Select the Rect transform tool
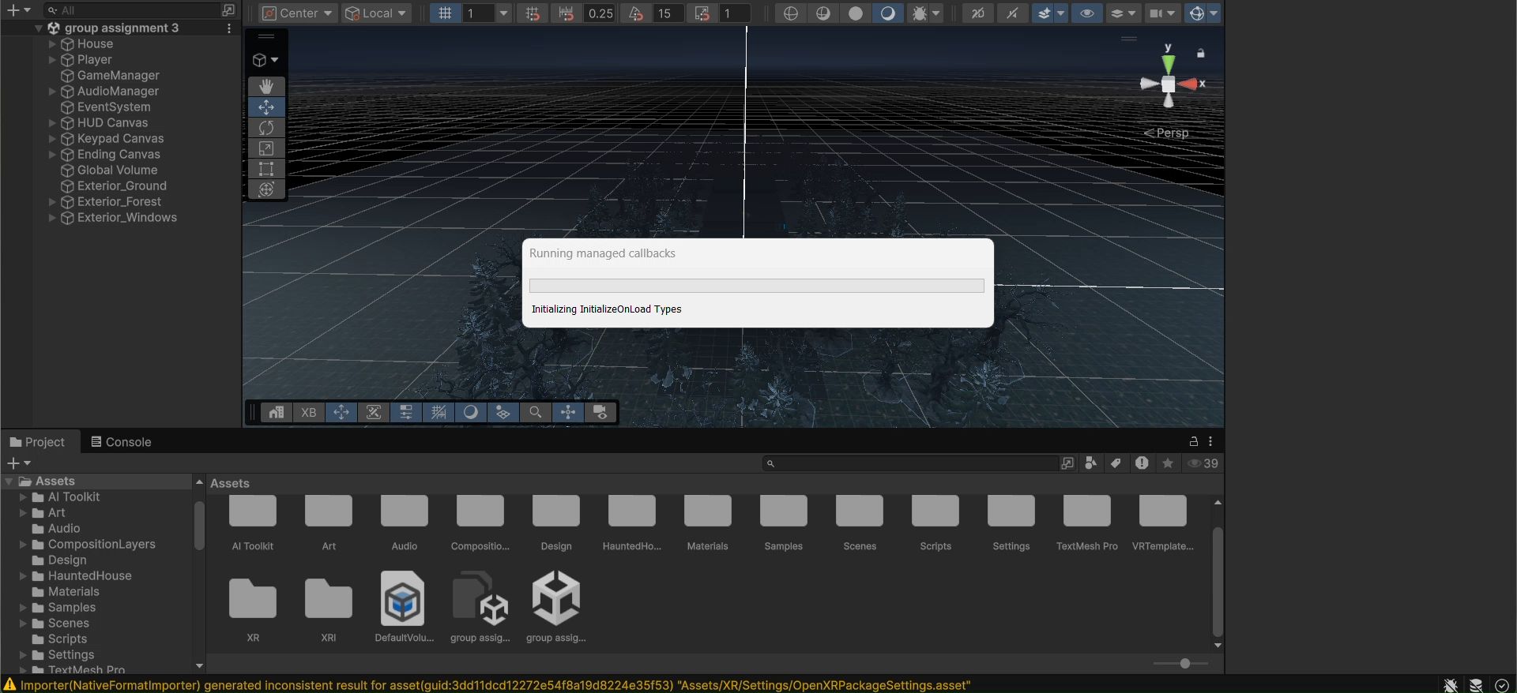This screenshot has height=693, width=1517. click(266, 168)
